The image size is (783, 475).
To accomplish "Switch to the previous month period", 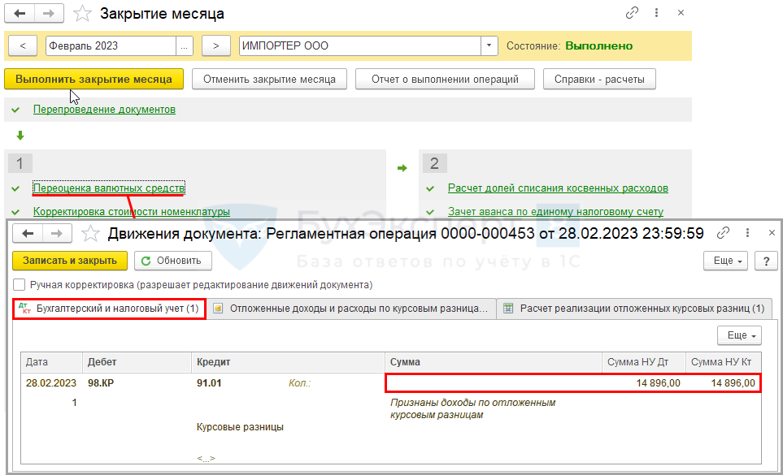I will point(23,45).
